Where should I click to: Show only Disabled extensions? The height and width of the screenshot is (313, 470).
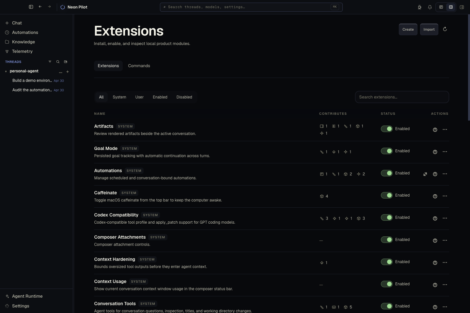click(x=184, y=97)
